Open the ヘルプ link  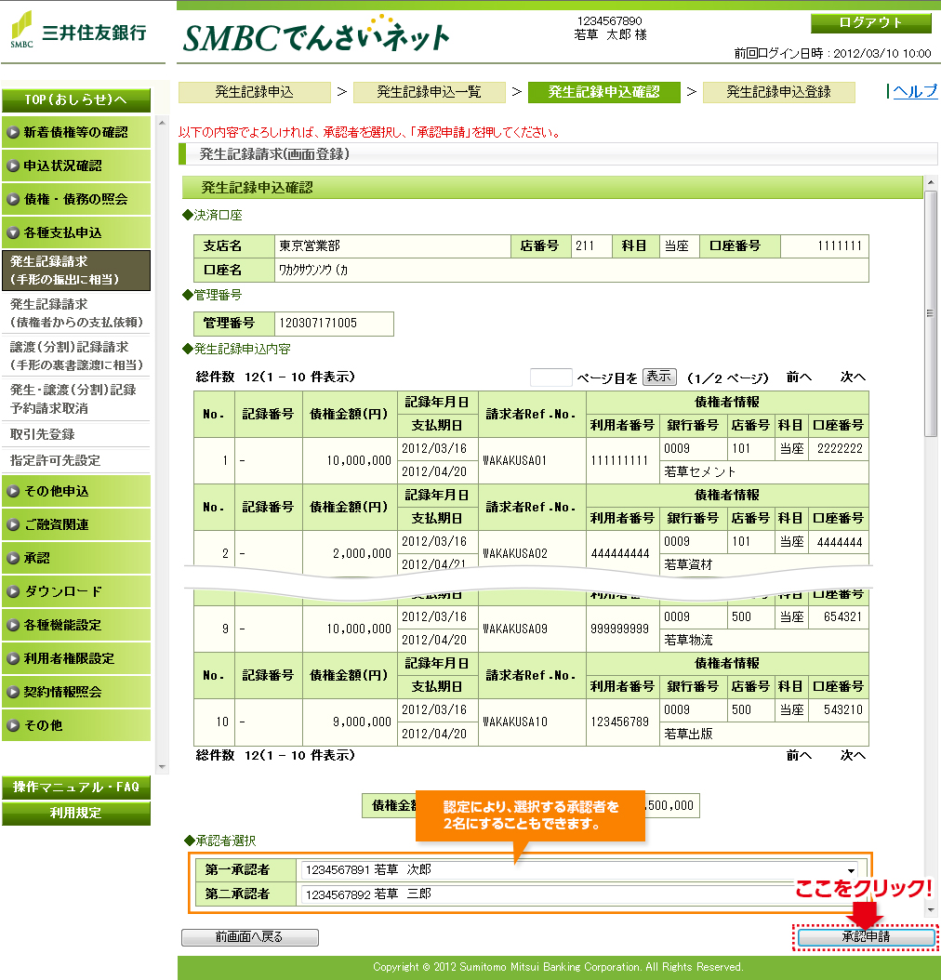915,91
